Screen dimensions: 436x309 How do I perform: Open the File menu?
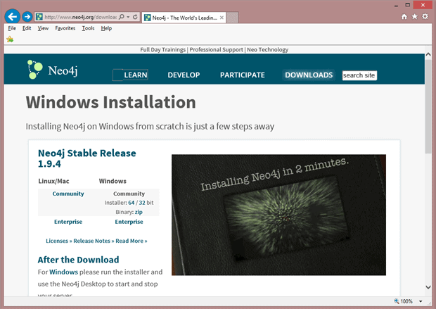pos(12,28)
